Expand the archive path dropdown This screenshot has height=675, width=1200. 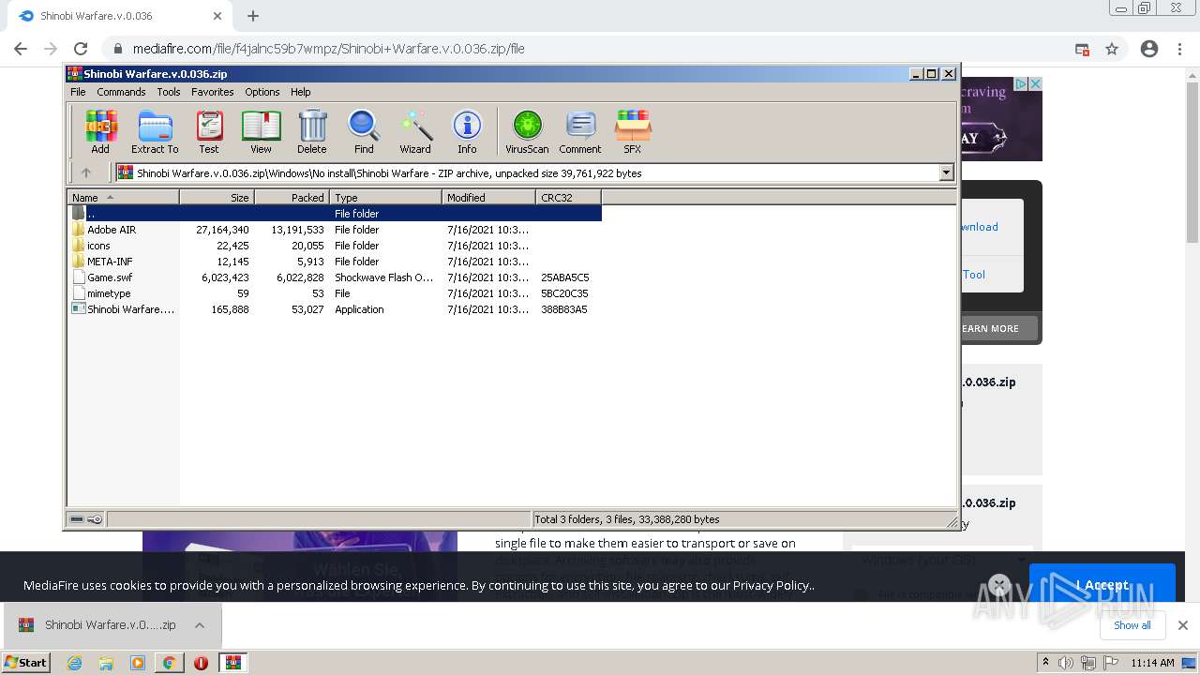pos(946,172)
